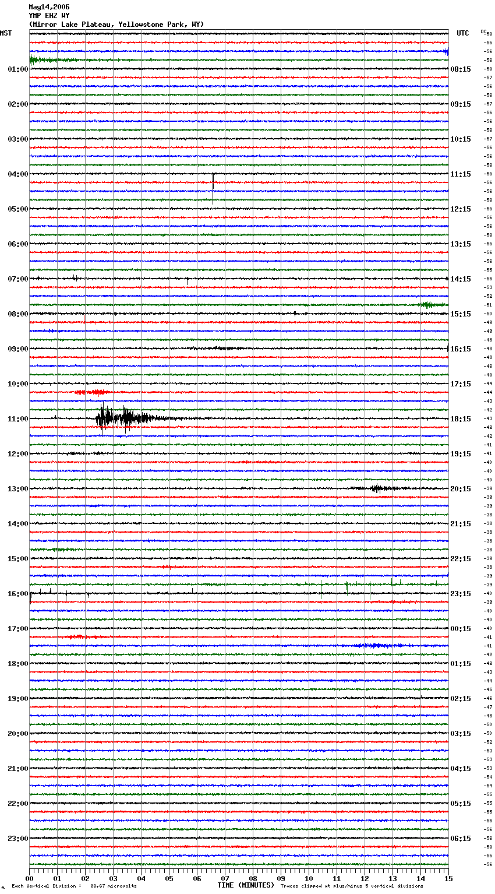Click the 22:15 UTC row label

461,559
